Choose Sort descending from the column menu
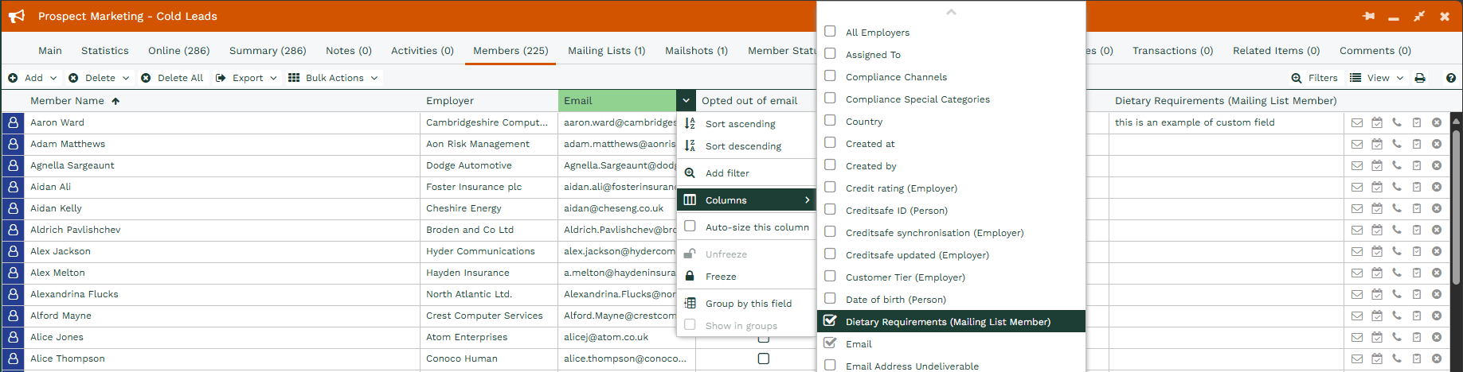Viewport: 1463px width, 372px height. tap(743, 146)
